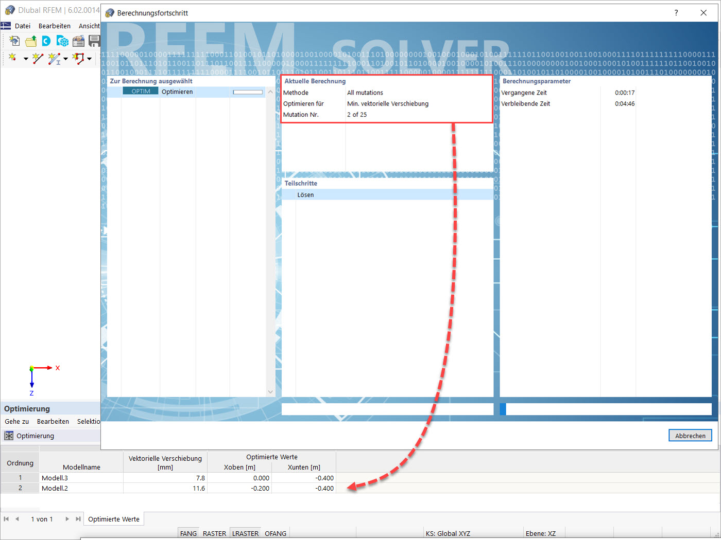Click scroll down arrow in calculation list
Screen dimensions: 721x540
[x=270, y=392]
